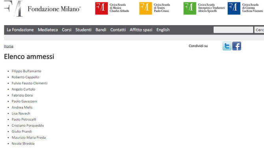
Task: Open the Studenti menu item
Action: [x=84, y=30]
